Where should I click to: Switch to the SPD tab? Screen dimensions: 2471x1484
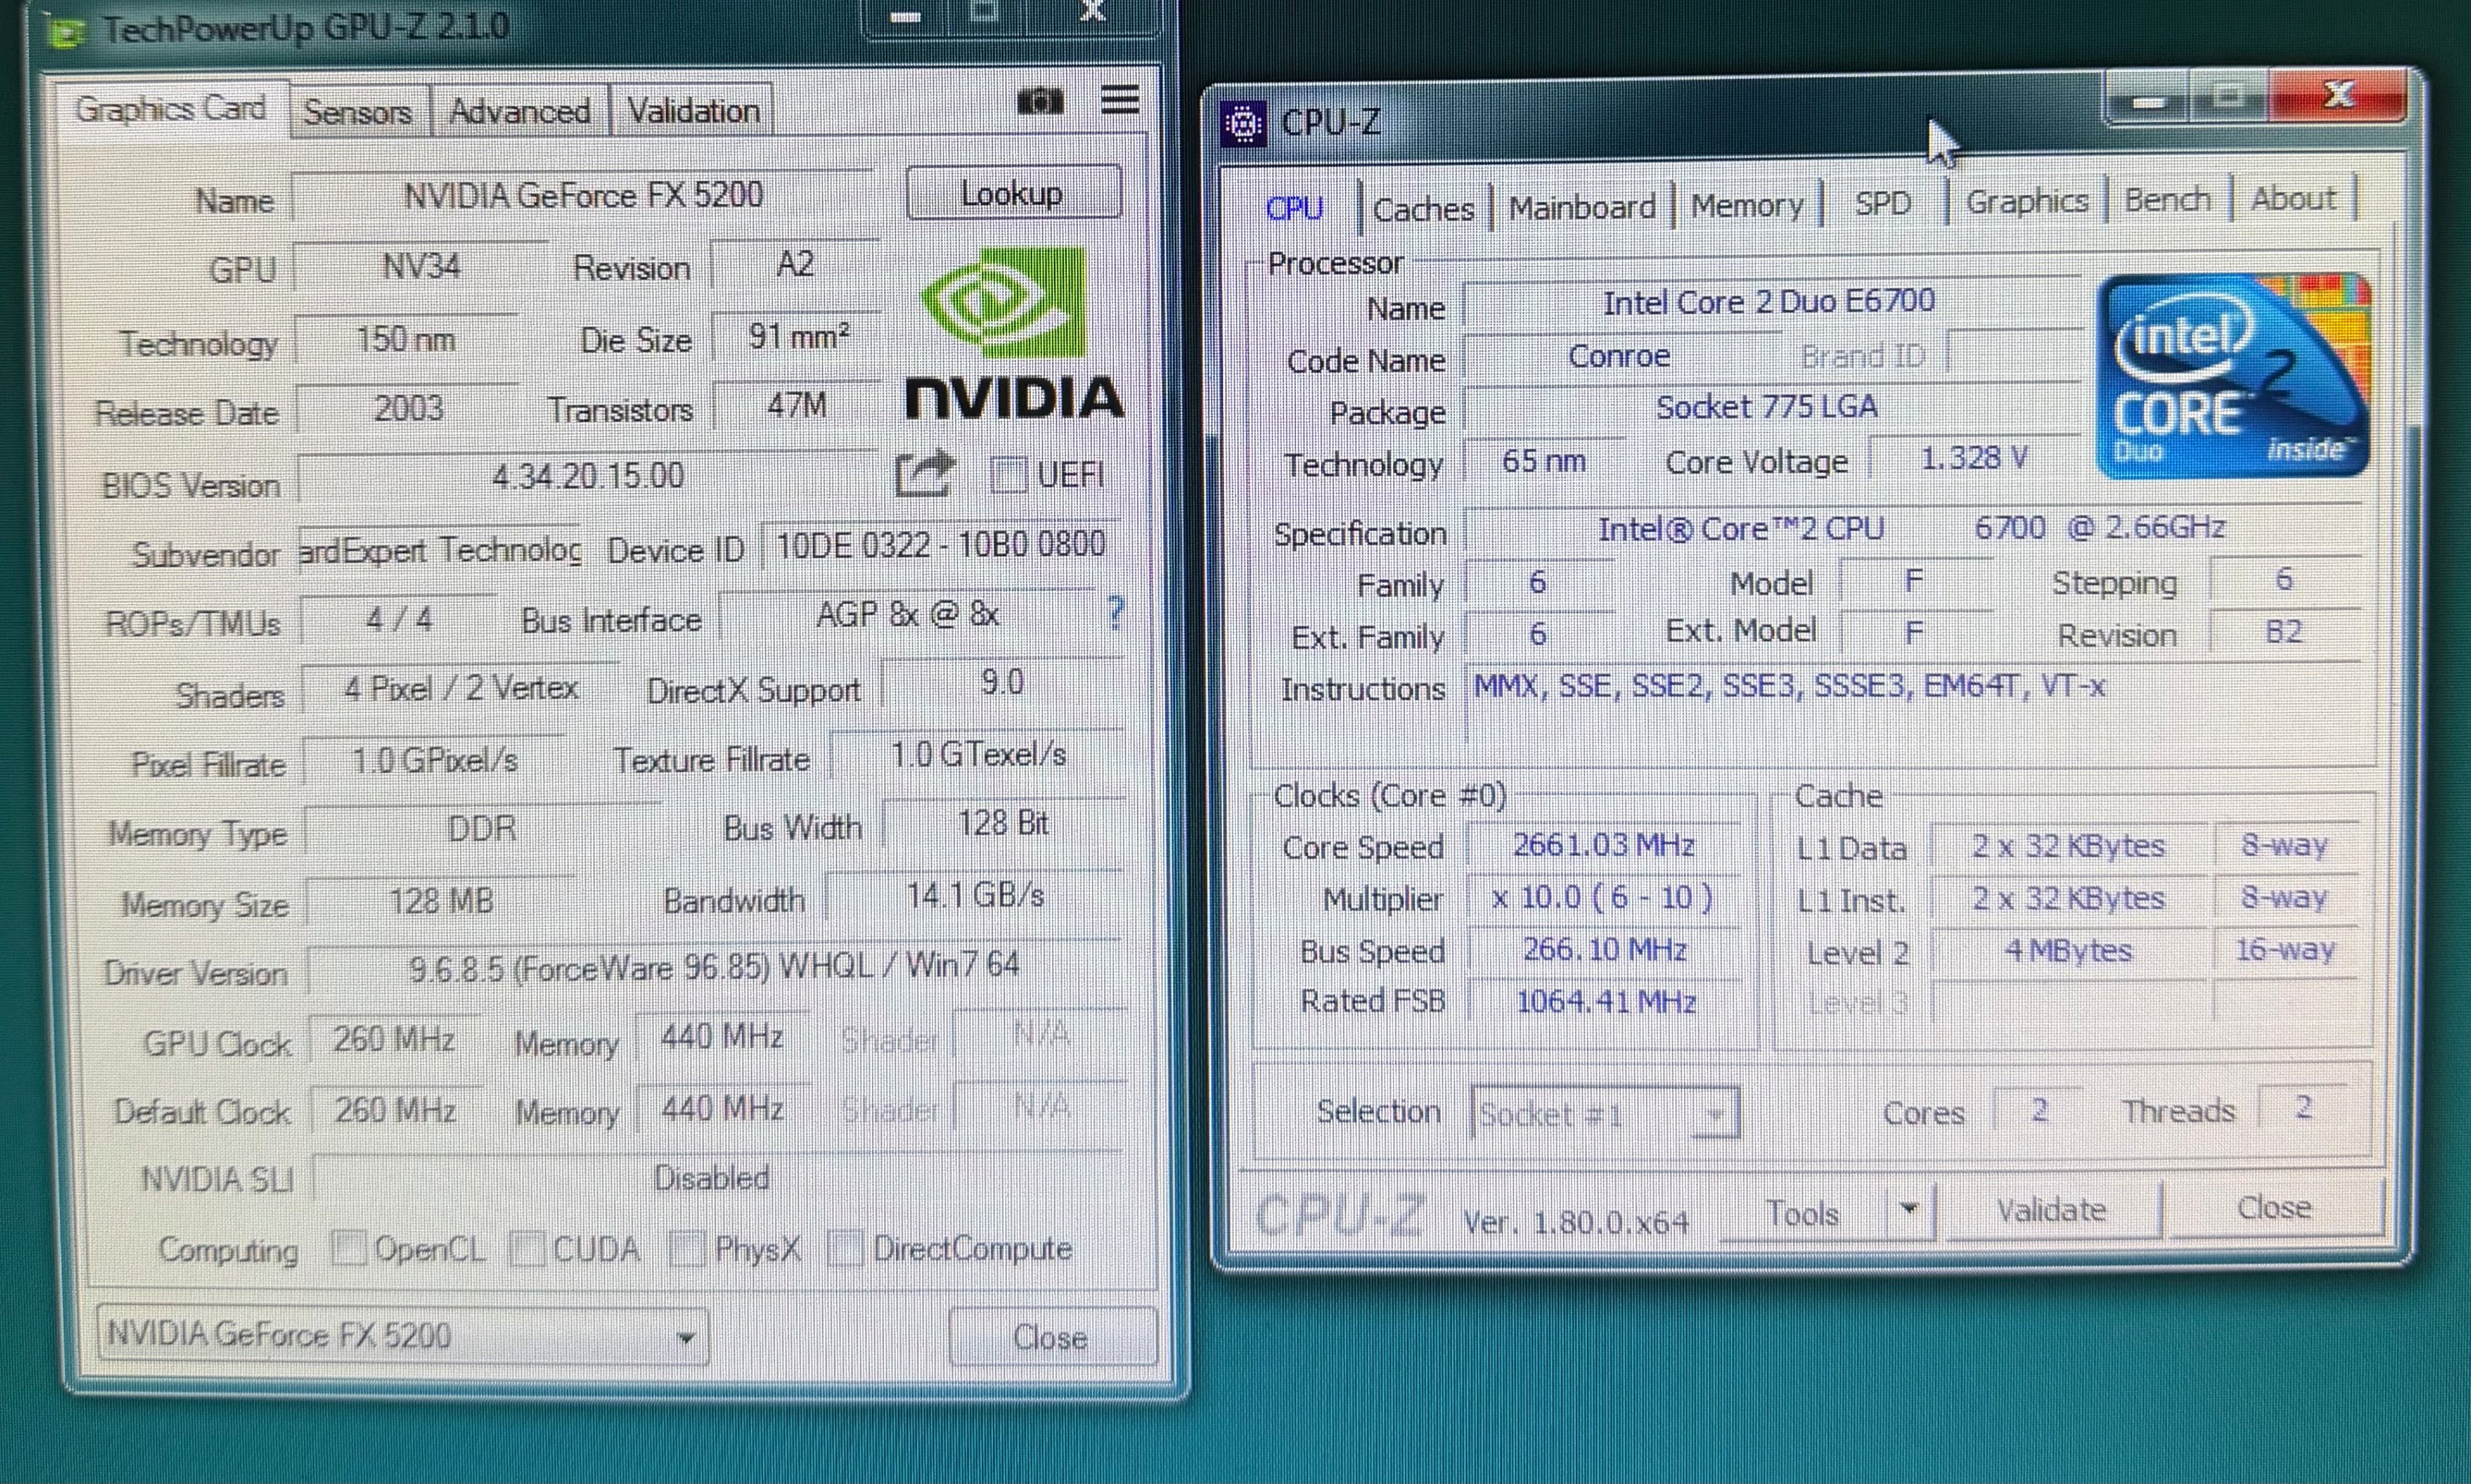pos(1883,203)
